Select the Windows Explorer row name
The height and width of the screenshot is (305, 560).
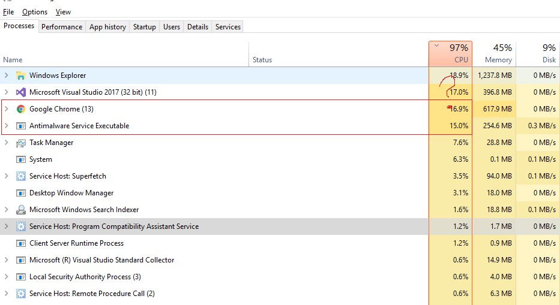(58, 76)
